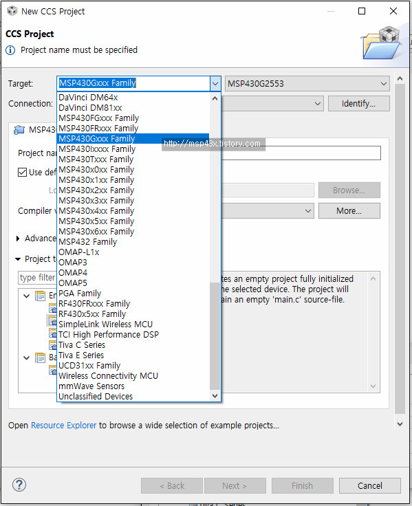Select Wireless Connectivity MCU entry
Viewport: 412px width, 506px height.
click(133, 376)
